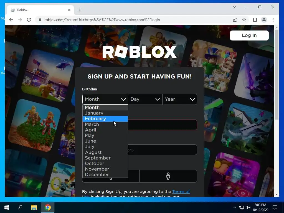Open Chrome three-dot menu
This screenshot has width=284, height=213.
tap(273, 20)
